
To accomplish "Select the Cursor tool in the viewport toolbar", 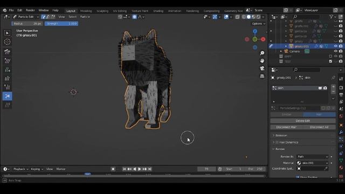I will pyautogui.click(x=7, y=42).
